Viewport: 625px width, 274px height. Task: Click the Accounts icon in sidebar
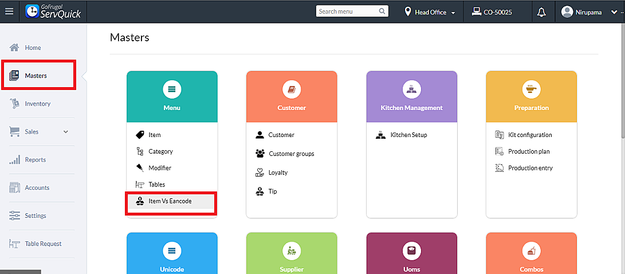click(x=14, y=187)
